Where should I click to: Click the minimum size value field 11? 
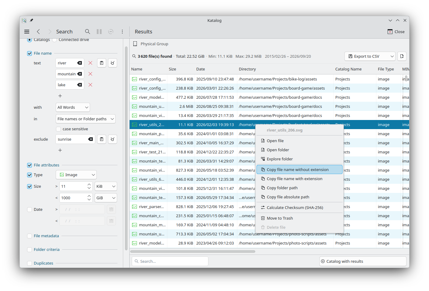pos(73,186)
